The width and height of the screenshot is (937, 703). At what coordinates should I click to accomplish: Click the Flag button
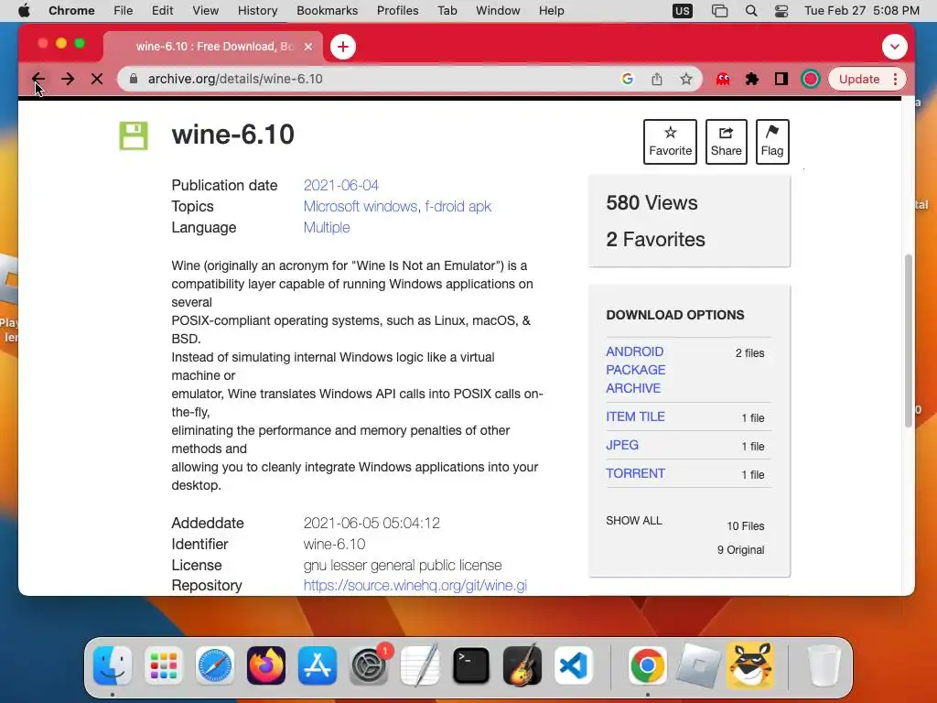(x=772, y=142)
